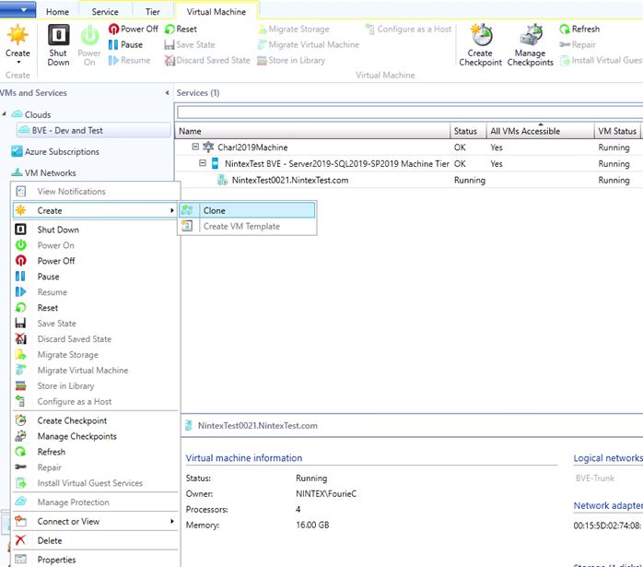This screenshot has height=567, width=643.
Task: Select BVE - Dev and Test cloud
Action: [x=93, y=131]
